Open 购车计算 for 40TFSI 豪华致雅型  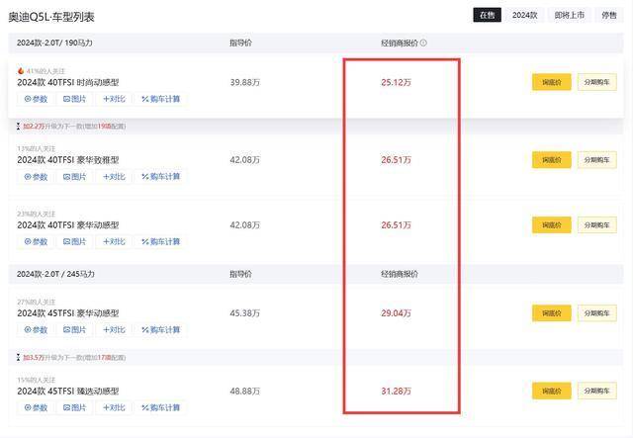160,177
